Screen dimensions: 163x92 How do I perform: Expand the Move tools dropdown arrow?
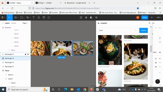[12, 18]
